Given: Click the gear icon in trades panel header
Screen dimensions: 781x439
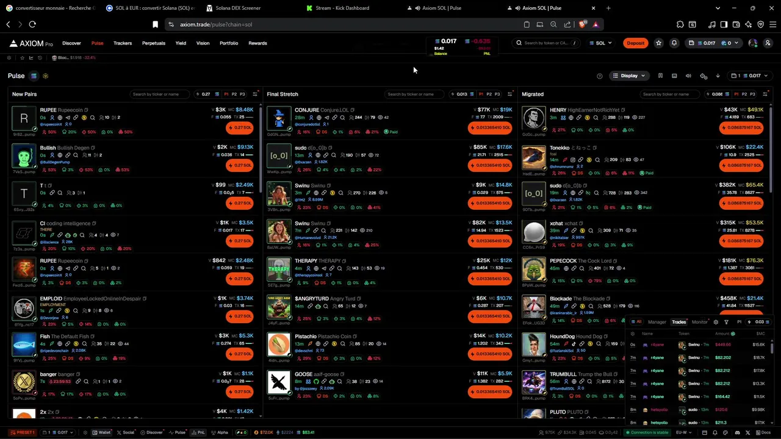Looking at the screenshot, I should click(716, 322).
